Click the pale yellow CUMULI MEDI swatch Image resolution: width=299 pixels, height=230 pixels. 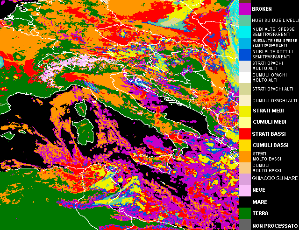245,123
